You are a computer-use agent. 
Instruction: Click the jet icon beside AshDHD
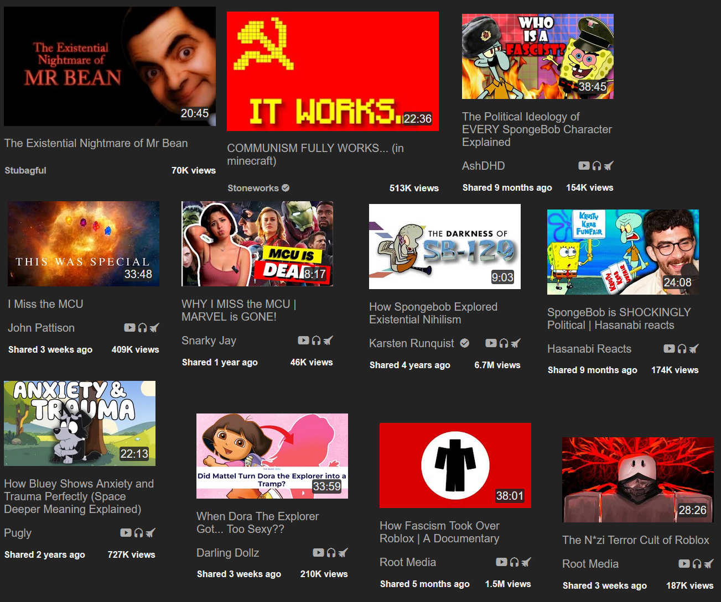pos(609,165)
